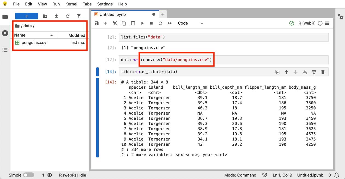Upload a file into the data folder
Viewport: 345px width, 179px height.
click(56, 16)
